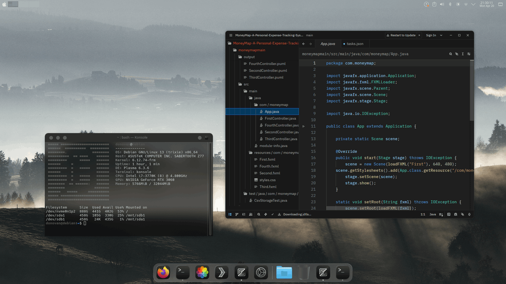The image size is (506, 284).
Task: Expand hidden system tray icons arrow
Action: coord(473,4)
